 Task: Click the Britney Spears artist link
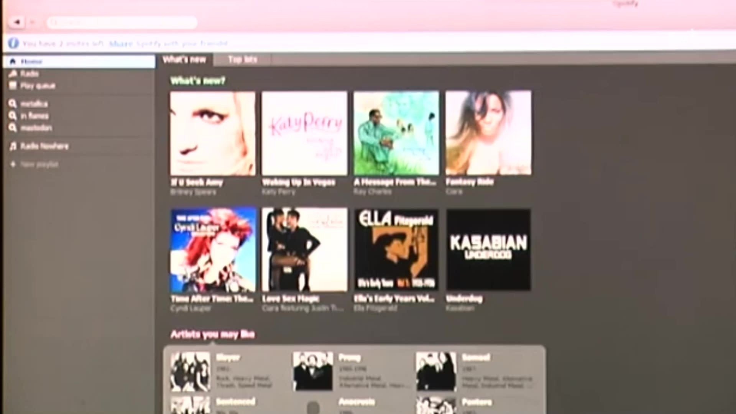[x=193, y=192]
